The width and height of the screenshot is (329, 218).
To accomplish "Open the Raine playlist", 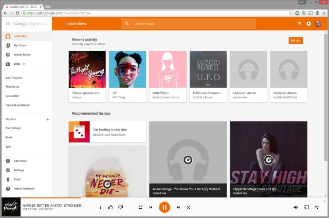I will (9, 137).
